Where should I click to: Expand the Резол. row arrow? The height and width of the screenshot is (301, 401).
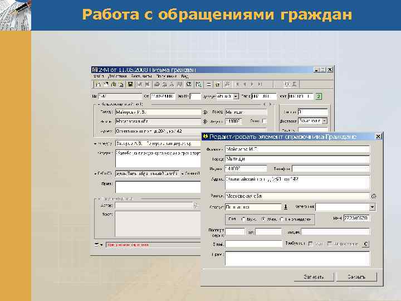click(x=95, y=144)
